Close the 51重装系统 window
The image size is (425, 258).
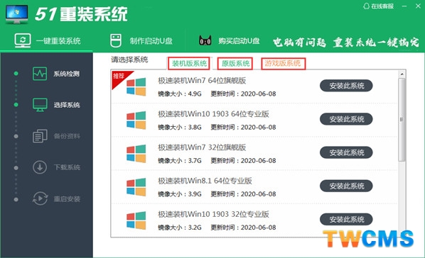pyautogui.click(x=418, y=6)
